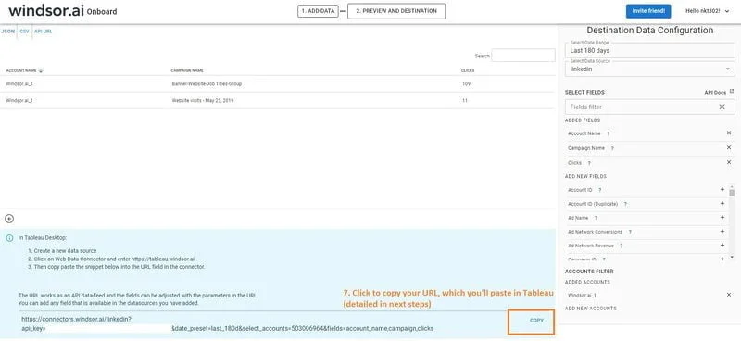
Task: Show help for Campaign Name field
Action: pos(612,148)
